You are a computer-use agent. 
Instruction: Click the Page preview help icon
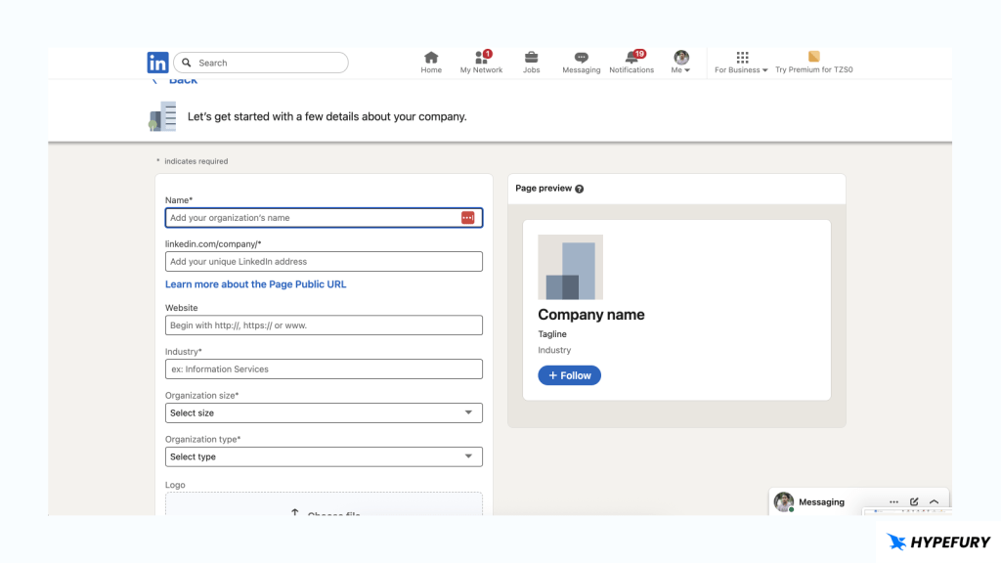pyautogui.click(x=580, y=189)
